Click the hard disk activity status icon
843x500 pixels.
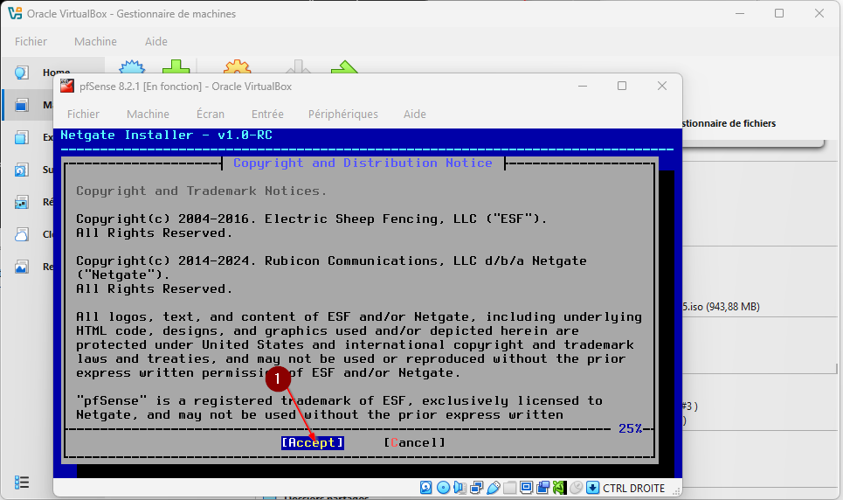click(x=426, y=488)
